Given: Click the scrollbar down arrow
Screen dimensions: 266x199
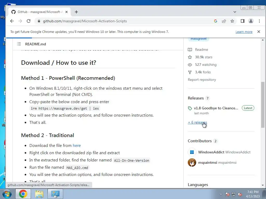Looking at the screenshot, I should pos(263,186).
